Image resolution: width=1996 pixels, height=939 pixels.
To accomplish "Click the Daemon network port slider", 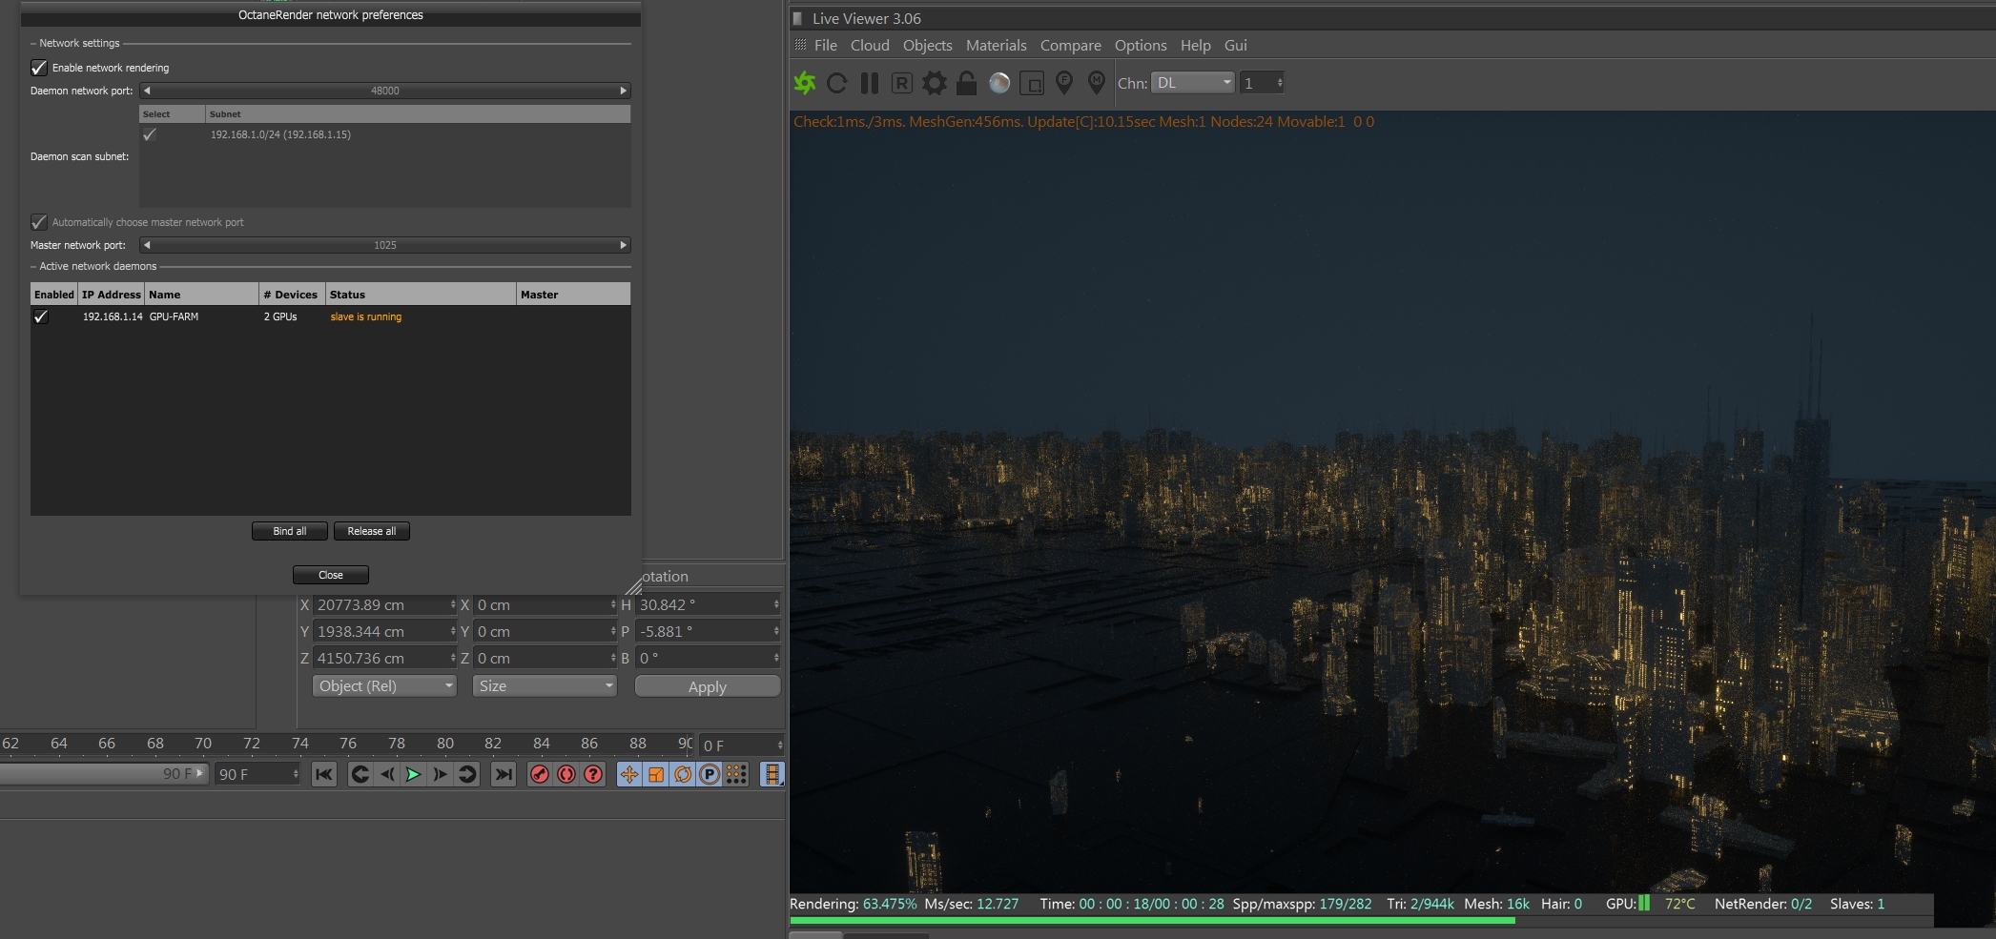I will (384, 91).
